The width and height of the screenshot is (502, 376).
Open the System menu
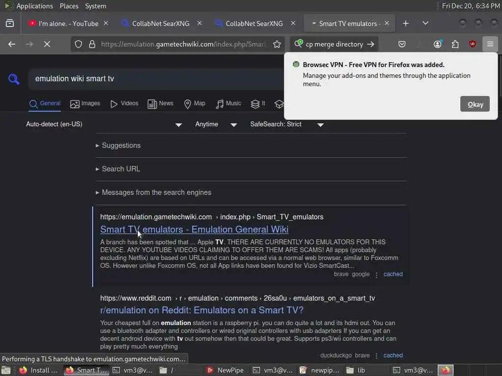(96, 6)
